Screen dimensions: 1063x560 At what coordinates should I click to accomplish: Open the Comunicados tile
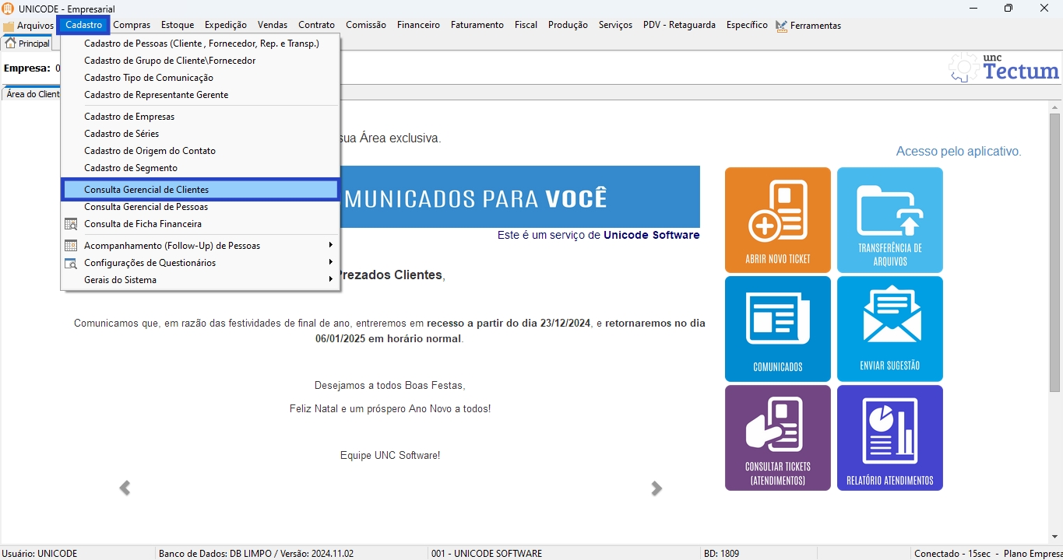pos(777,328)
